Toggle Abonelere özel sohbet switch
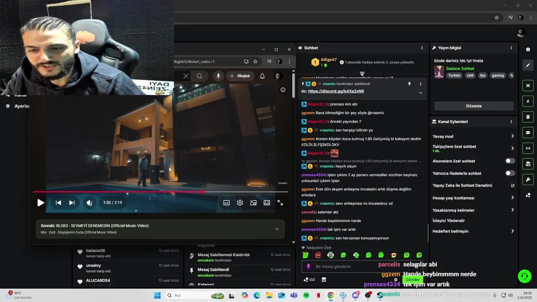 click(x=510, y=161)
